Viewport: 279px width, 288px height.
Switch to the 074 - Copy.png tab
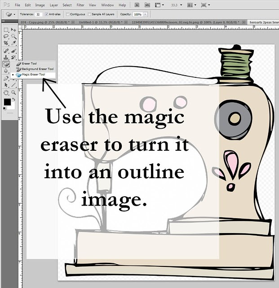pos(45,22)
